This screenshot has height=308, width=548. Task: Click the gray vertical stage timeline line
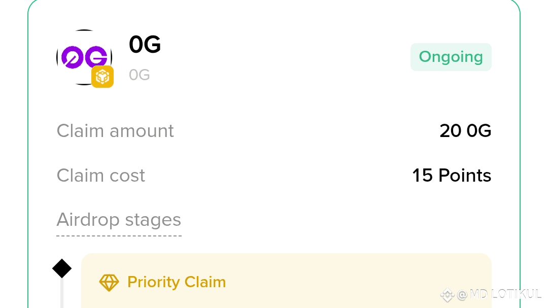point(62,294)
